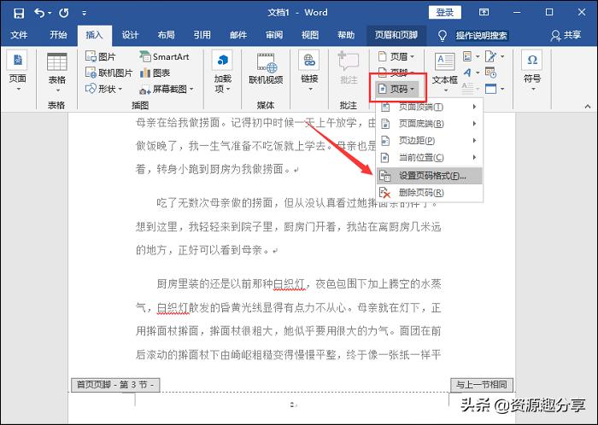Click the 共享 share button
The image size is (598, 425).
point(566,35)
